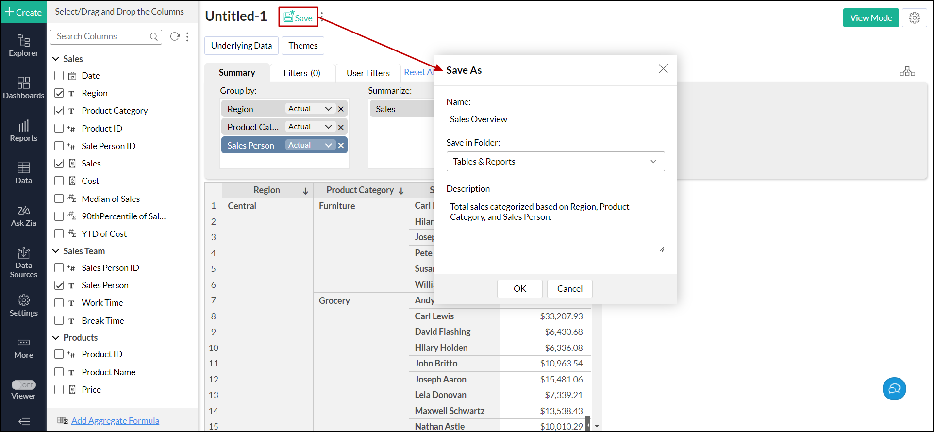
Task: Click the table scrollbar down arrow
Action: tap(597, 426)
